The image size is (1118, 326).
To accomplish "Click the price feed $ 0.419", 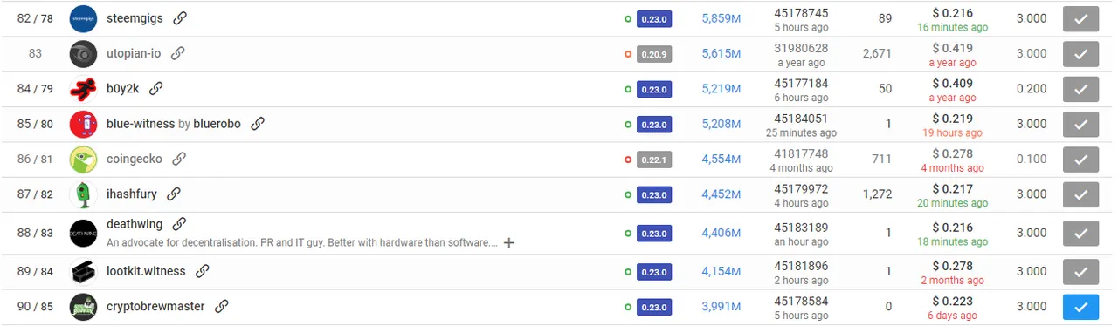I will point(952,48).
